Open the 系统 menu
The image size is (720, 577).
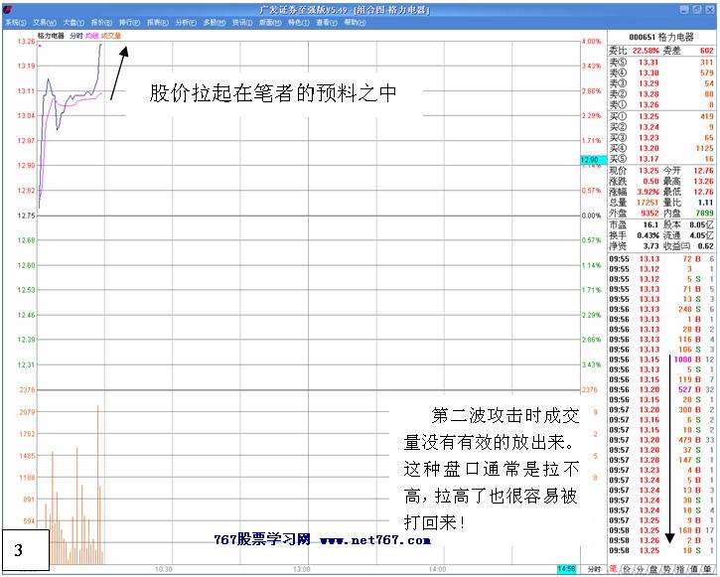(x=15, y=21)
